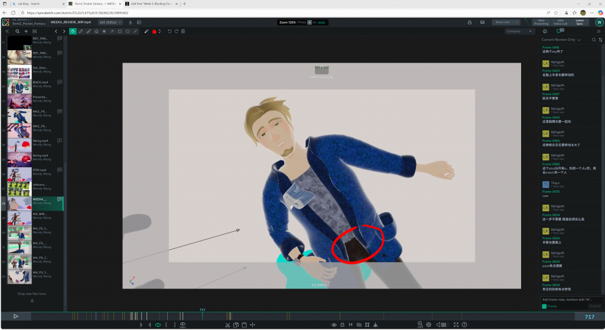
Task: Select the pencil drawing tool
Action: click(x=81, y=31)
